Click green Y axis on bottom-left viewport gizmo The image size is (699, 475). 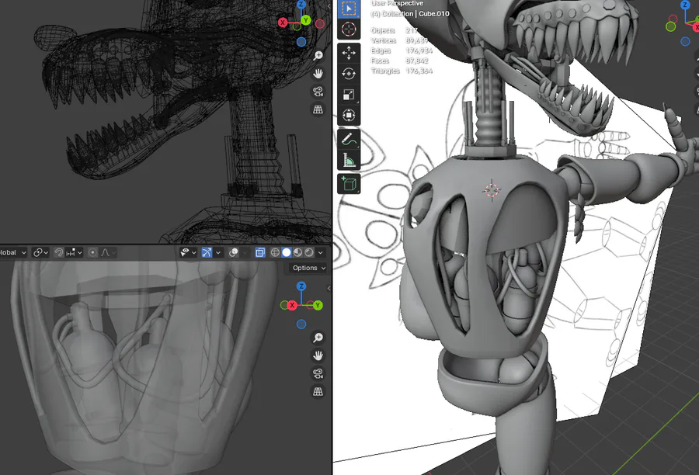318,305
